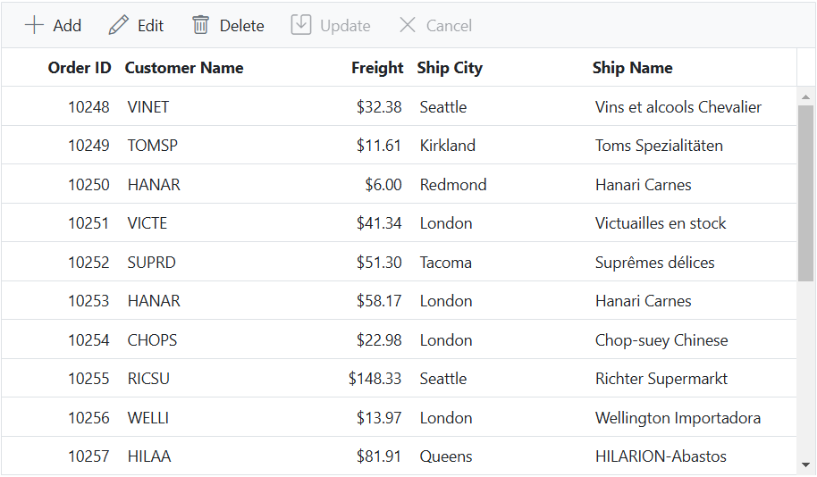This screenshot has width=817, height=477.
Task: Click the scrollbar down arrow
Action: [805, 465]
